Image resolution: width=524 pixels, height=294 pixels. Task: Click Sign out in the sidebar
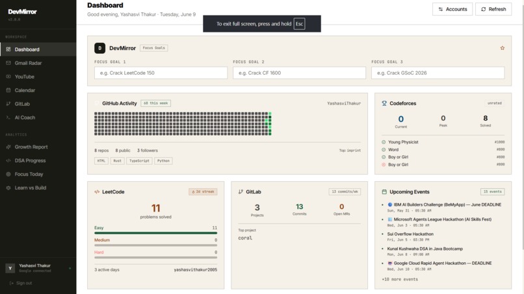(x=21, y=284)
